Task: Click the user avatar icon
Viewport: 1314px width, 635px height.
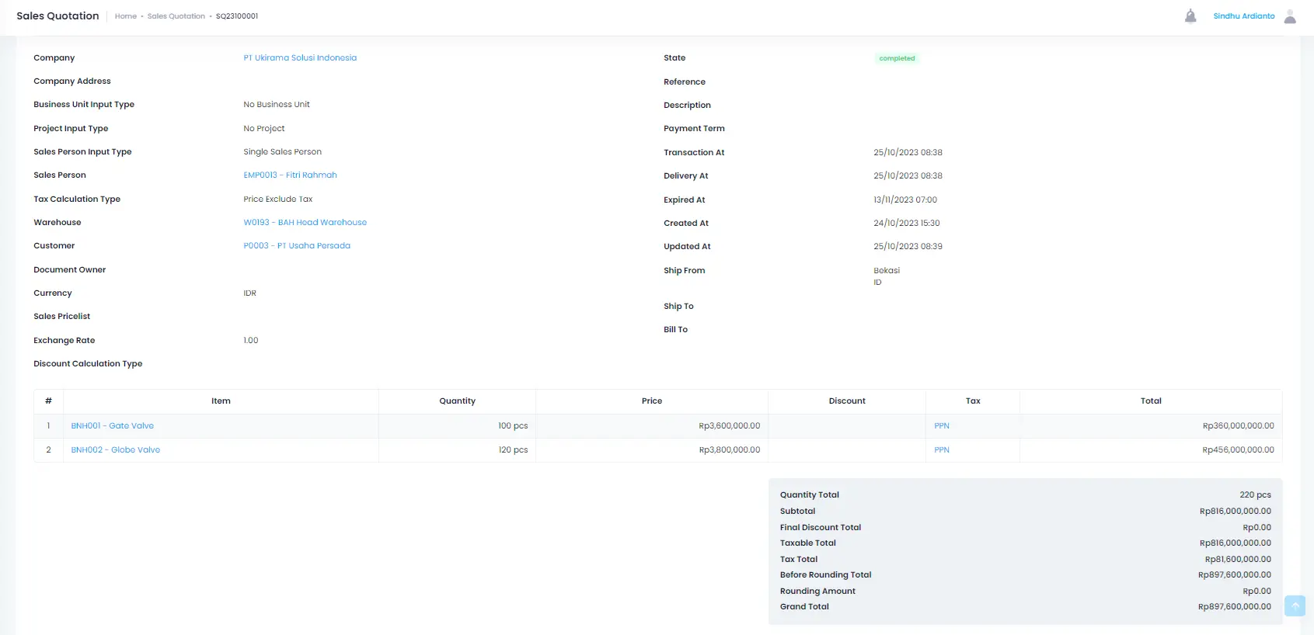Action: point(1290,16)
